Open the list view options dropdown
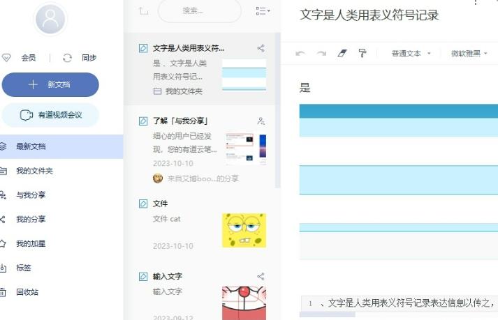This screenshot has width=498, height=320. click(x=263, y=10)
